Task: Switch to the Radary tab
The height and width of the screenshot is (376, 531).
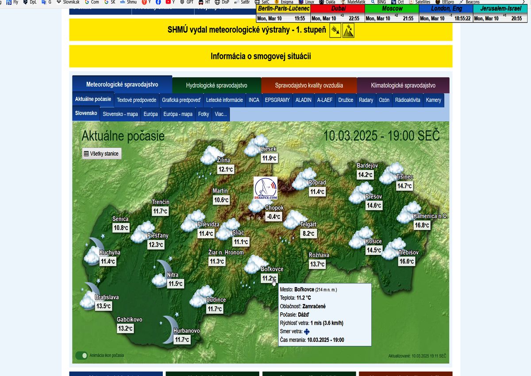Action: (366, 100)
